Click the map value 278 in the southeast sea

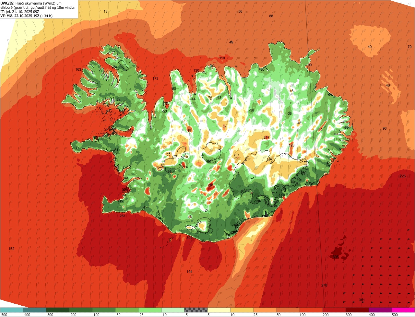point(324,285)
